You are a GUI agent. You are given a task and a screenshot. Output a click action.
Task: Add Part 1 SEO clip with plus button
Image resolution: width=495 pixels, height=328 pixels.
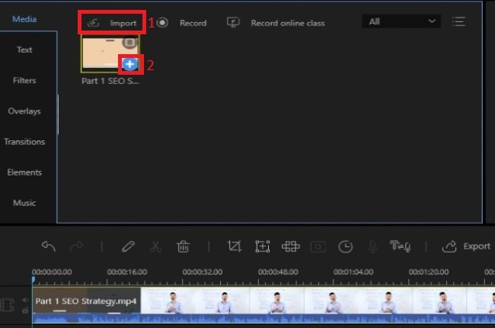(129, 64)
